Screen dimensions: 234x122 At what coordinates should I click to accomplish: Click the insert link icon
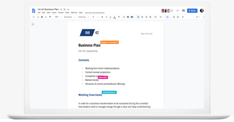pyautogui.click(x=124, y=17)
